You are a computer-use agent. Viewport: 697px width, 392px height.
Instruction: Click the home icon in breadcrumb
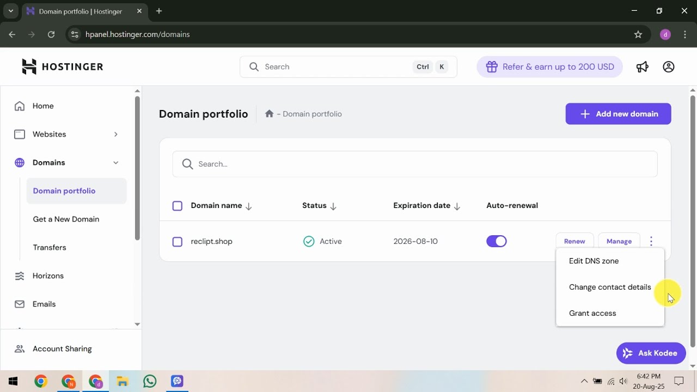[x=269, y=114]
